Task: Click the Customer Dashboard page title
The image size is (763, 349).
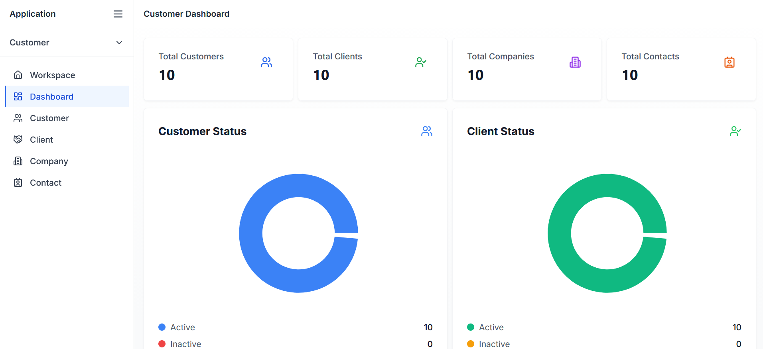Action: coord(186,14)
